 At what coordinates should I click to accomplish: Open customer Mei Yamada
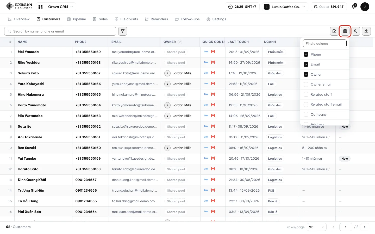[x=28, y=52]
